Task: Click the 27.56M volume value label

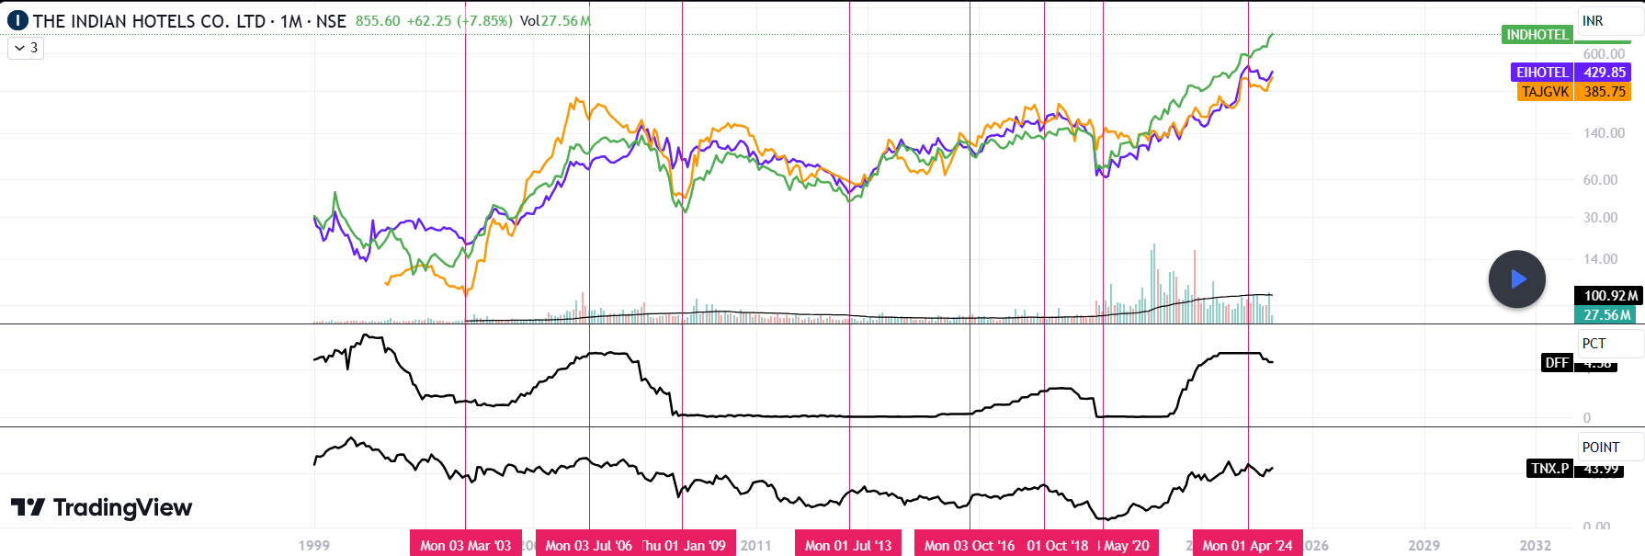Action: [x=1607, y=315]
